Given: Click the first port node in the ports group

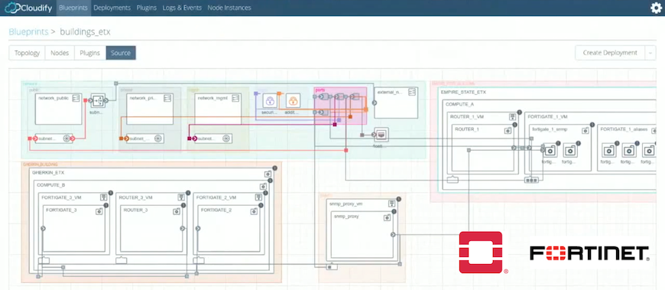Looking at the screenshot, I should coord(324,97).
